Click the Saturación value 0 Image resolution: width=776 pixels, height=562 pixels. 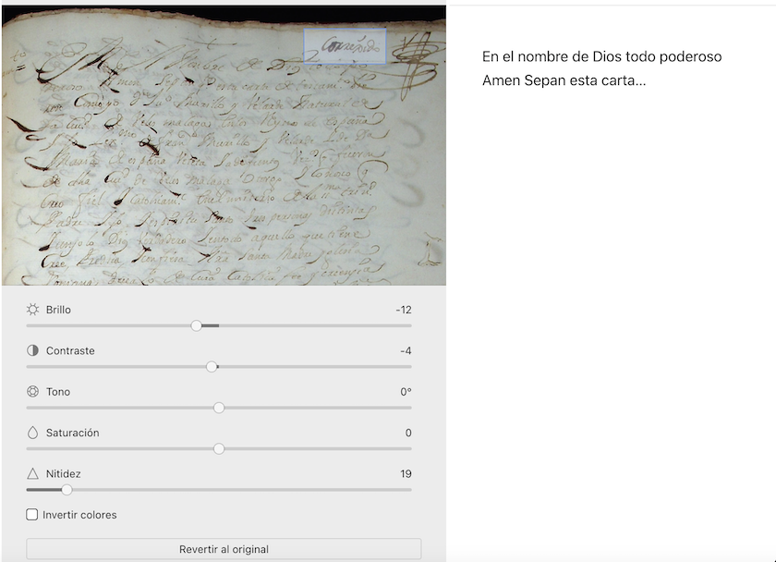tap(408, 433)
